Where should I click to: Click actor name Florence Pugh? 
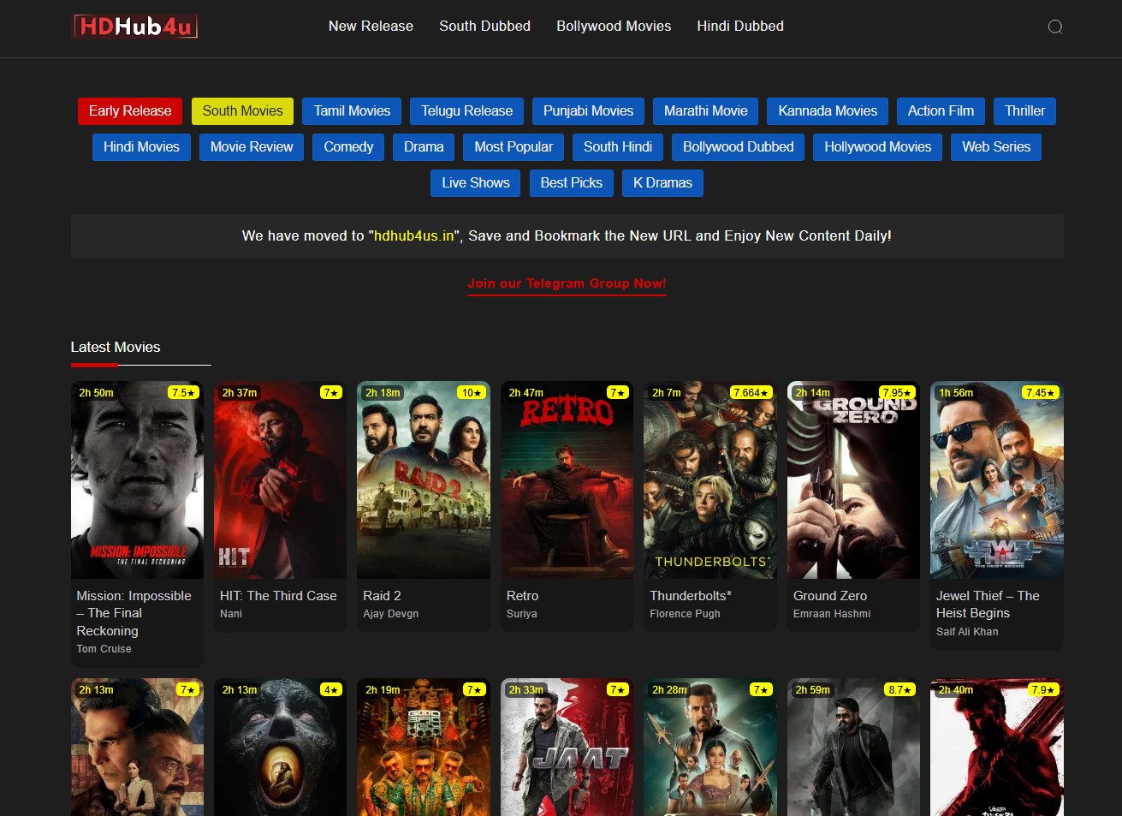coord(685,614)
